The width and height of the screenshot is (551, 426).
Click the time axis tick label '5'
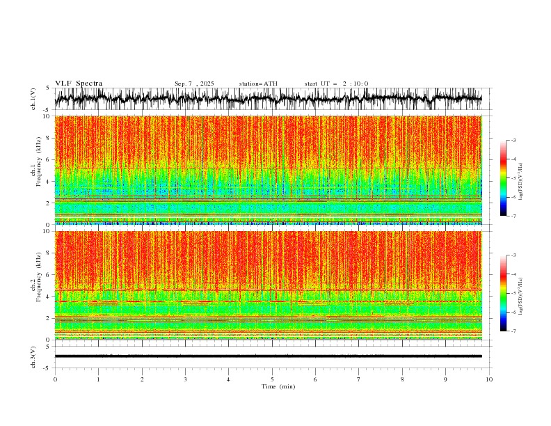click(x=272, y=379)
